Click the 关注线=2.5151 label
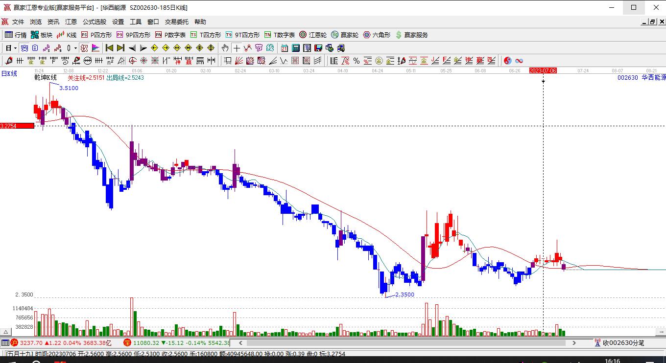The width and height of the screenshot is (666, 363). tap(86, 78)
